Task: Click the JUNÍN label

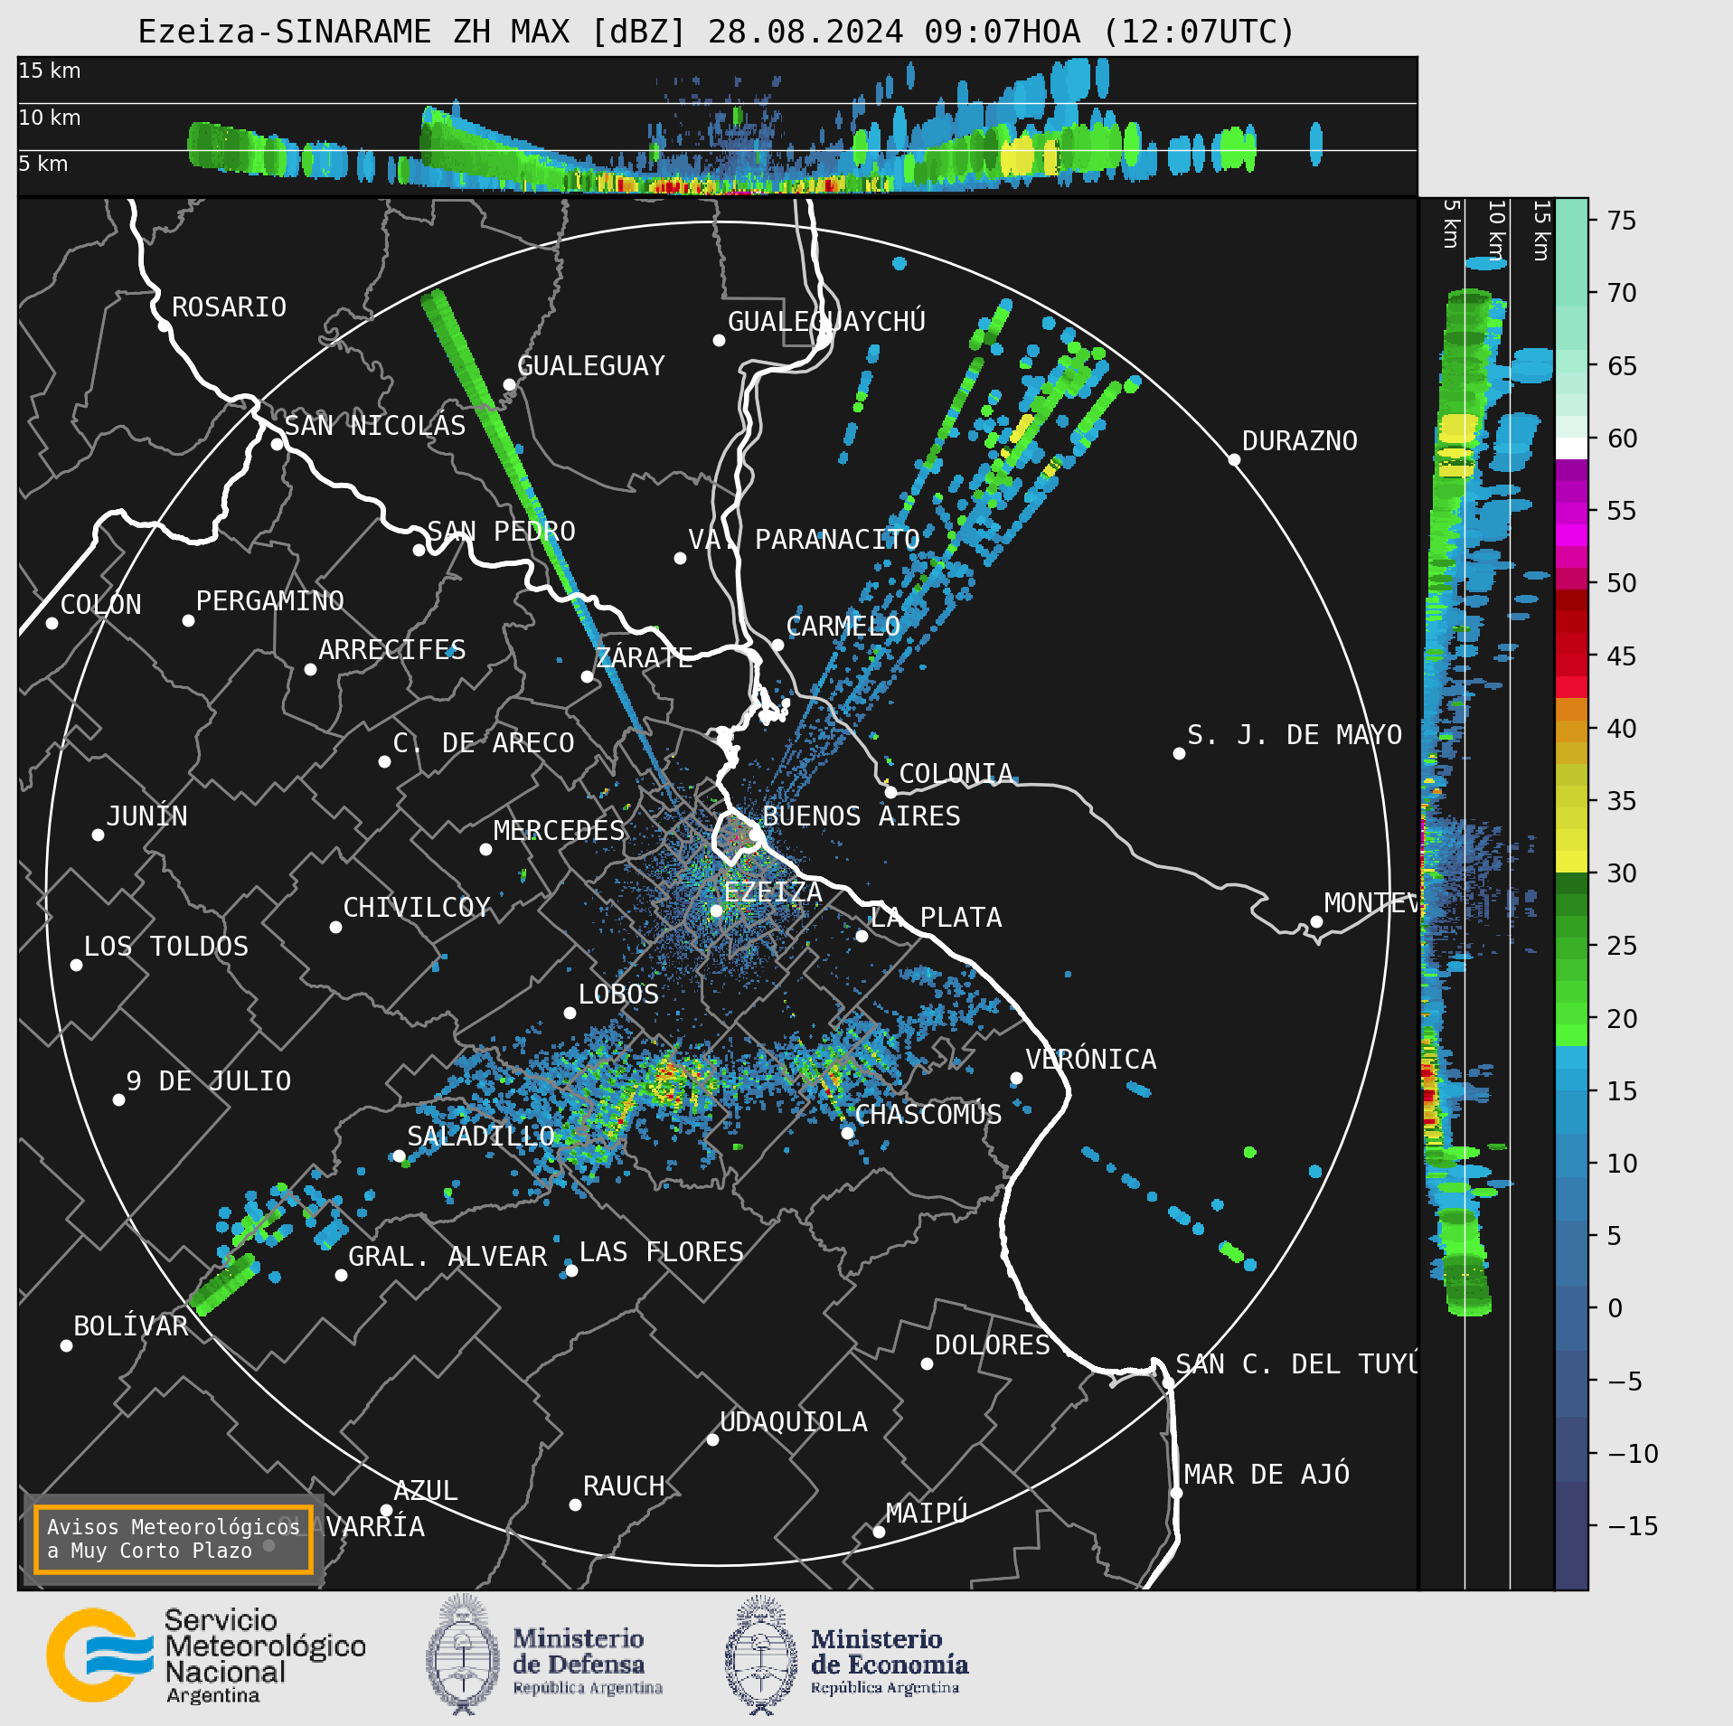Action: [146, 816]
